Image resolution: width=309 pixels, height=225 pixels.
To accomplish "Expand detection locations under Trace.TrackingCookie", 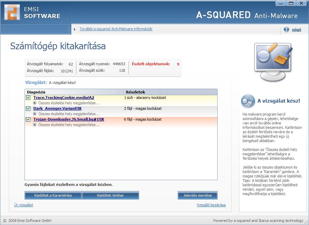I will point(35,103).
